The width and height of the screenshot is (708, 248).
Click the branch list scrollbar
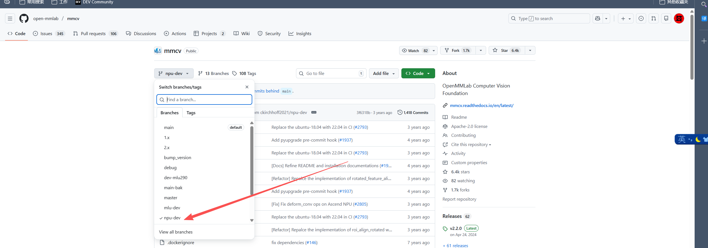coord(252,160)
